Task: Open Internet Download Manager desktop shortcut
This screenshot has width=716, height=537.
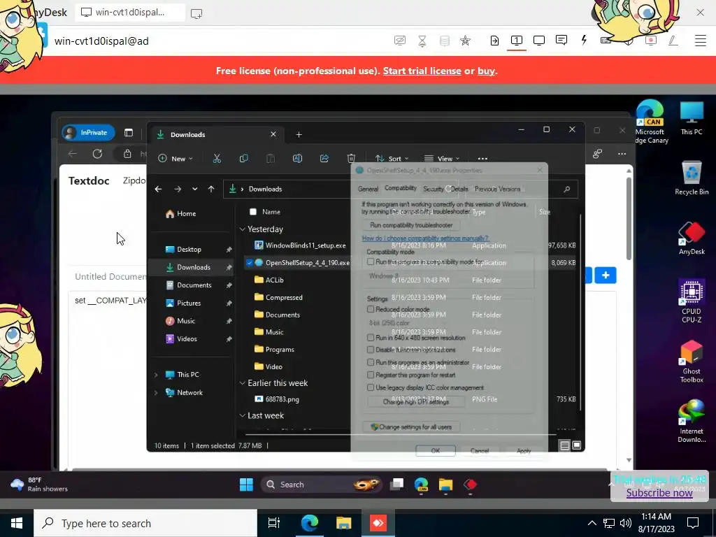Action: [692, 421]
